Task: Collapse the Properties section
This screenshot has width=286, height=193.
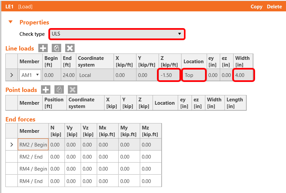Action: (x=10, y=22)
